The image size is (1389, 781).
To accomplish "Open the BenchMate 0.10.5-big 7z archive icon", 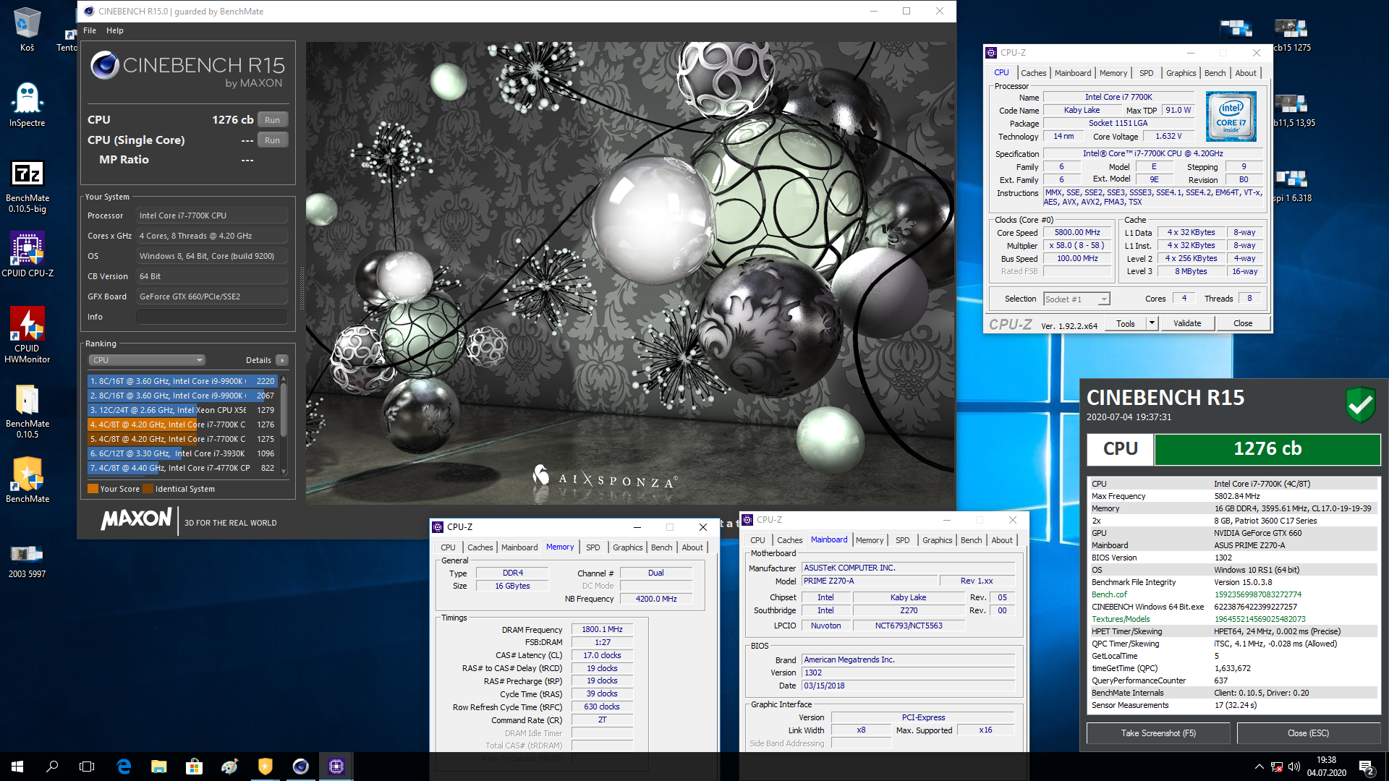I will 27,185.
